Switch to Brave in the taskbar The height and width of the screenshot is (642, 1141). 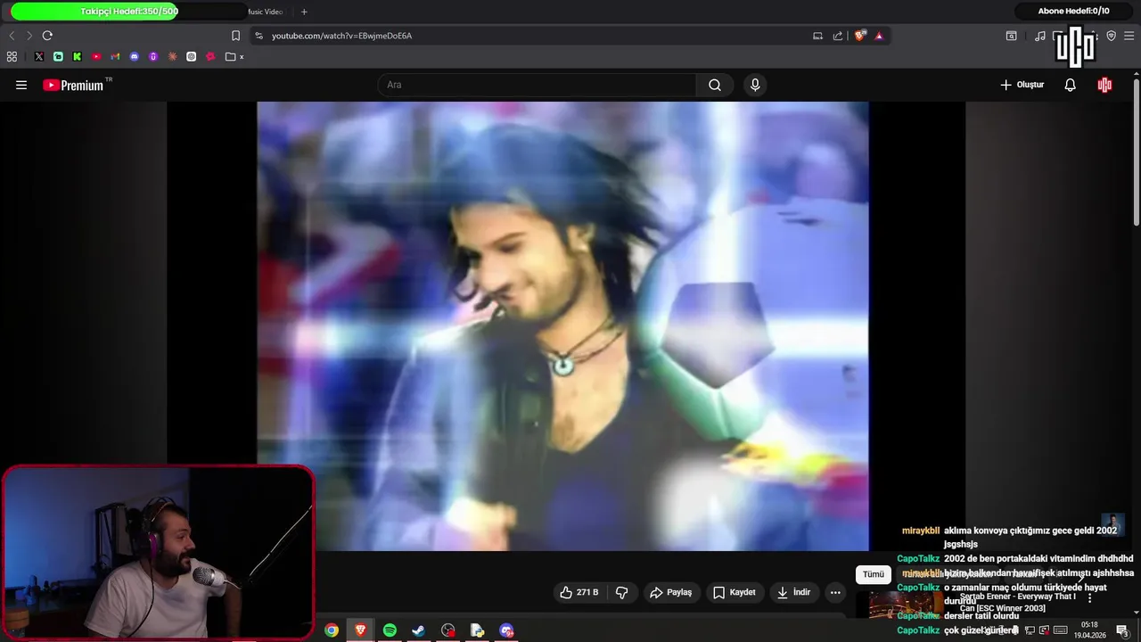point(360,630)
